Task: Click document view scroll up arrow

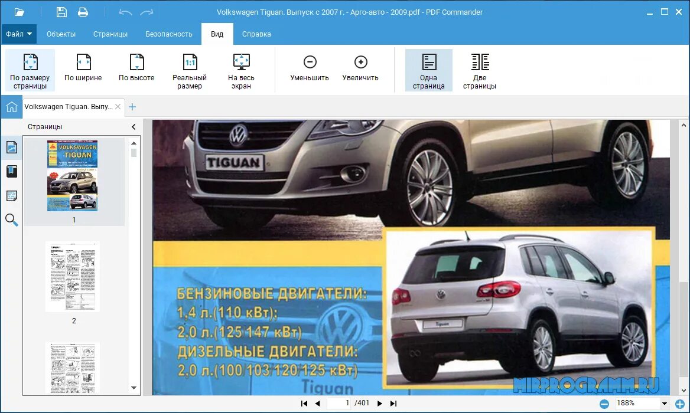Action: [684, 125]
